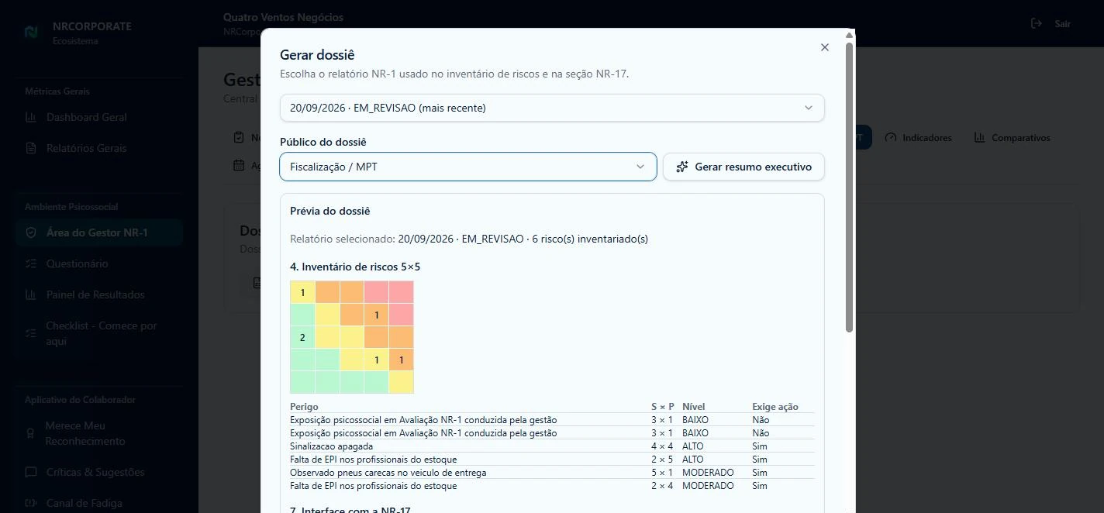
Task: Click the '4. Inventário de riscos 5×5' heading
Action: coord(355,267)
